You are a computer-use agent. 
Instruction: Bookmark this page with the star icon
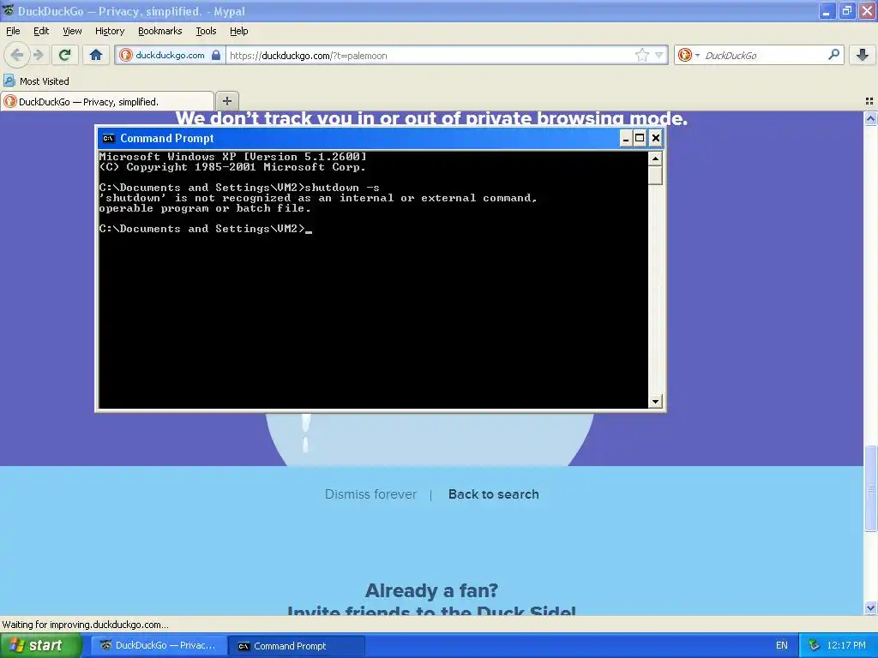[641, 55]
